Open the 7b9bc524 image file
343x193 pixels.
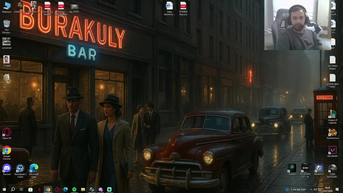(33, 7)
